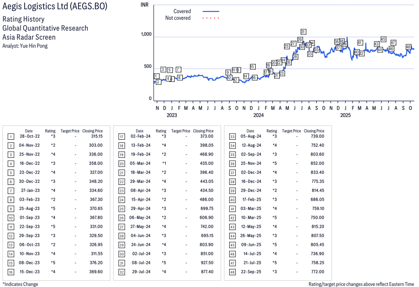This screenshot has height=287, width=419.
Task: Click chart marker 31 near the price peak
Action: click(303, 32)
